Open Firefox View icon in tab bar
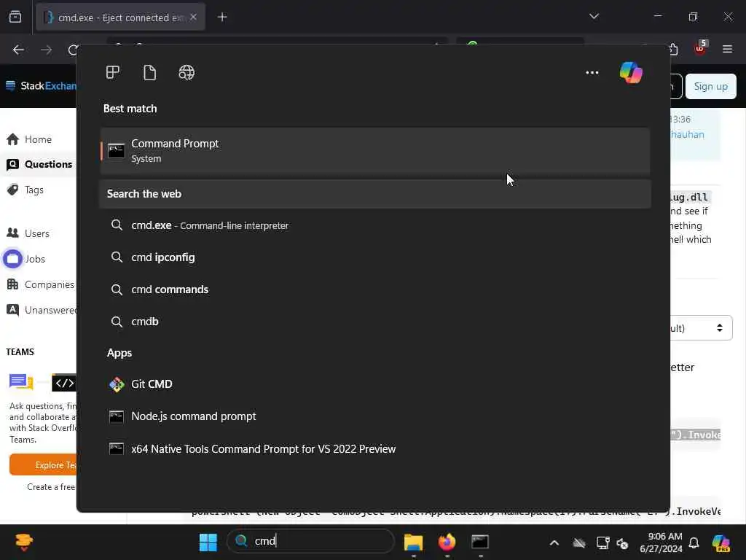Screen dimensions: 746x560 point(15,17)
